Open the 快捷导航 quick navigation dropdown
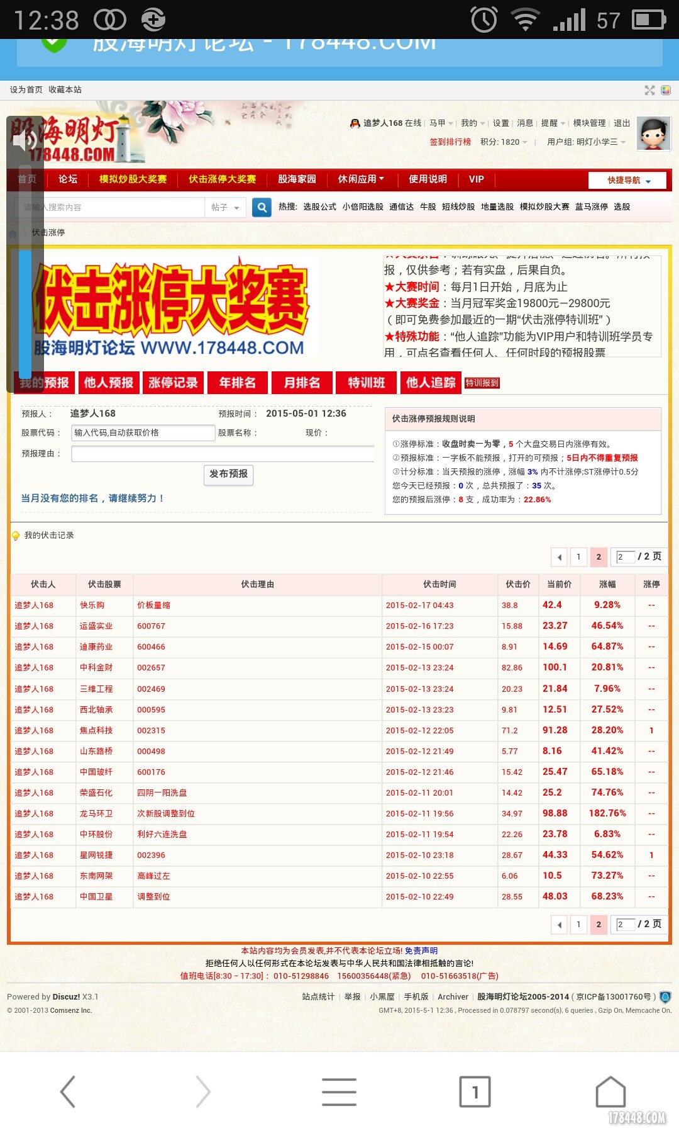The height and width of the screenshot is (1133, 679). 629,181
